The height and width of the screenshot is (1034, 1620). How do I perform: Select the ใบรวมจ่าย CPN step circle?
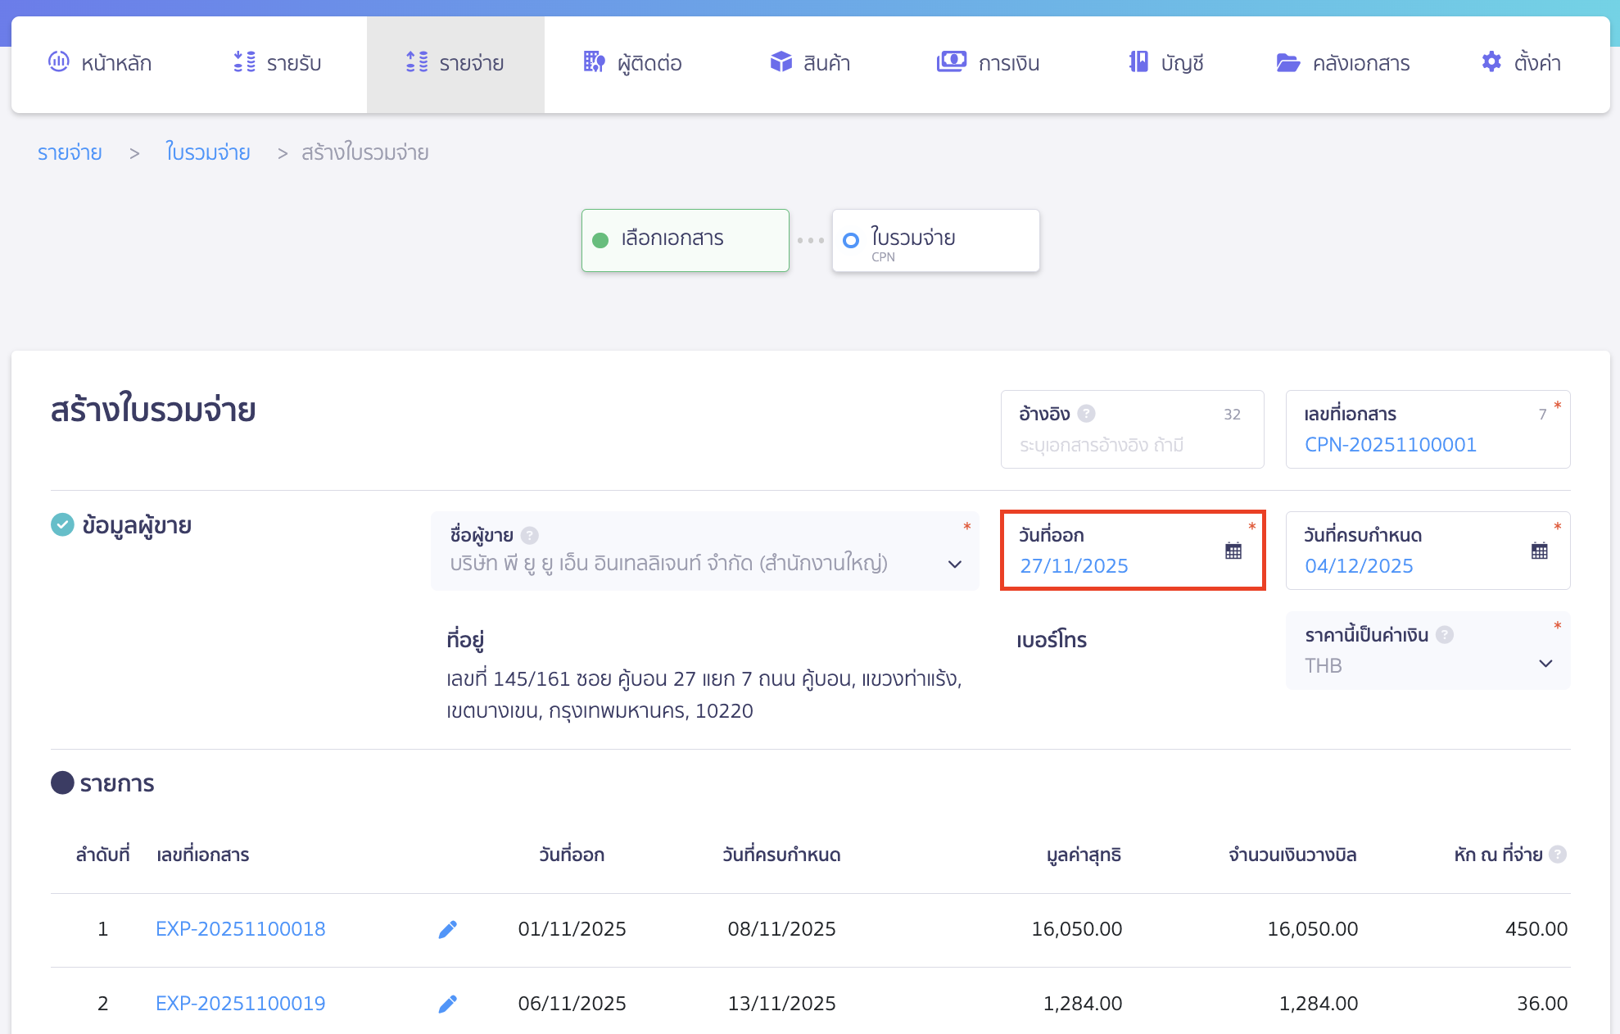(x=851, y=239)
